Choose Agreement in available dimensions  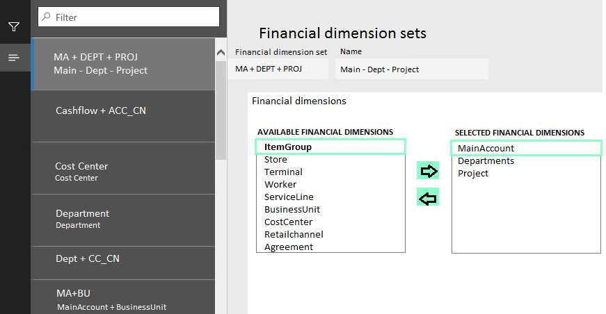289,247
